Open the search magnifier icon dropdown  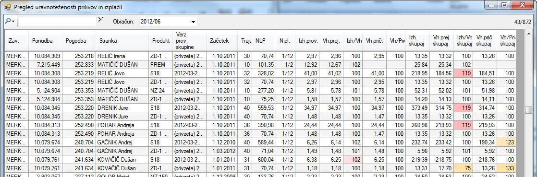coord(10,21)
